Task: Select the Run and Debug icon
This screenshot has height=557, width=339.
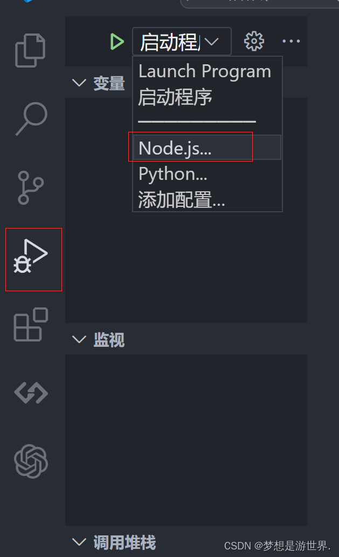Action: pyautogui.click(x=33, y=259)
